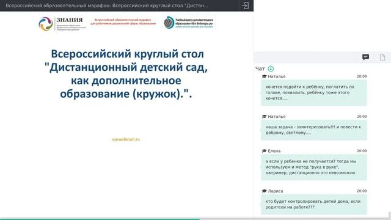Click the graduation cap icon beside Лариса
391x220 pixels.
265,191
